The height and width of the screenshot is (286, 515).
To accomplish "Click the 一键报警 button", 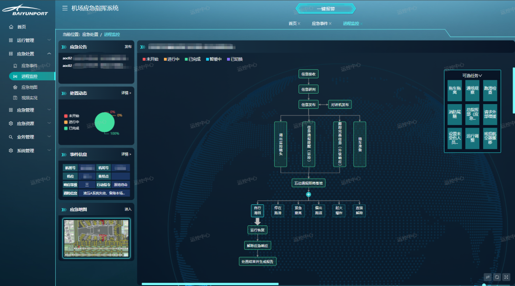I will 326,9.
